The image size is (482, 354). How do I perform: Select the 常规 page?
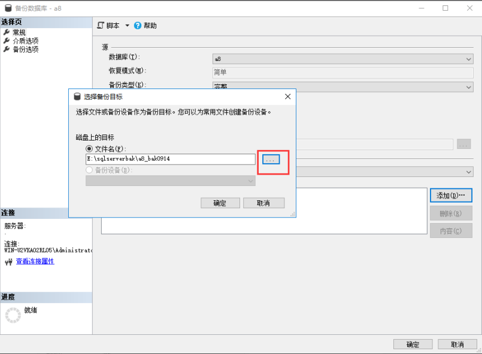[x=19, y=32]
